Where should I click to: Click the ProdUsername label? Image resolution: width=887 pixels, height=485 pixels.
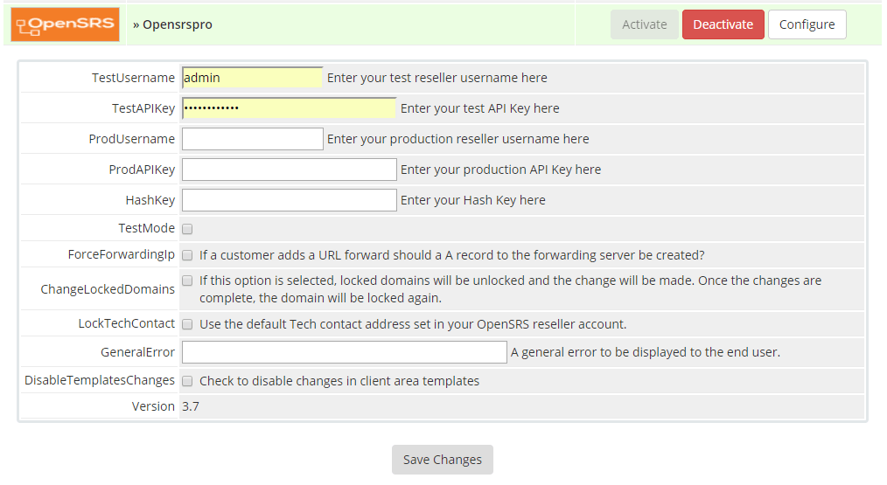132,138
